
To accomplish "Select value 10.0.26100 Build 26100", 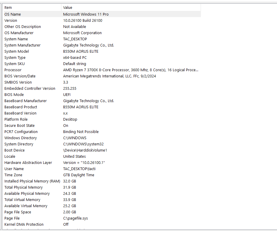I will 83,20.
